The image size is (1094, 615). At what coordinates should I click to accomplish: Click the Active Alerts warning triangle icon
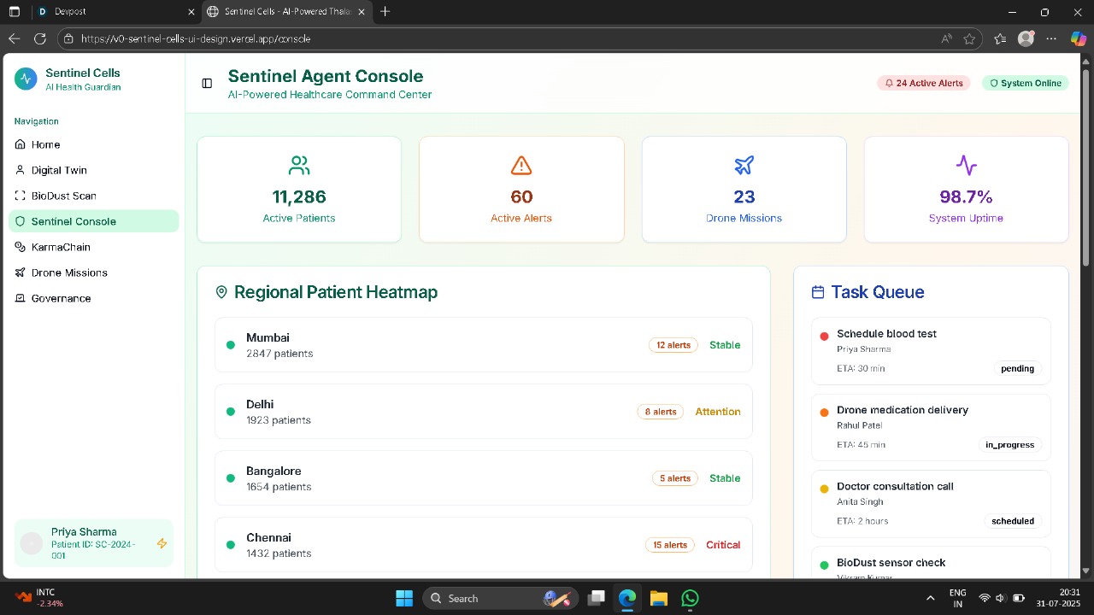pyautogui.click(x=521, y=165)
